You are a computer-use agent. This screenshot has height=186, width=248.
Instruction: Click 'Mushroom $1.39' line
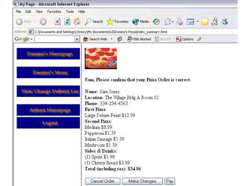[x=101, y=145]
